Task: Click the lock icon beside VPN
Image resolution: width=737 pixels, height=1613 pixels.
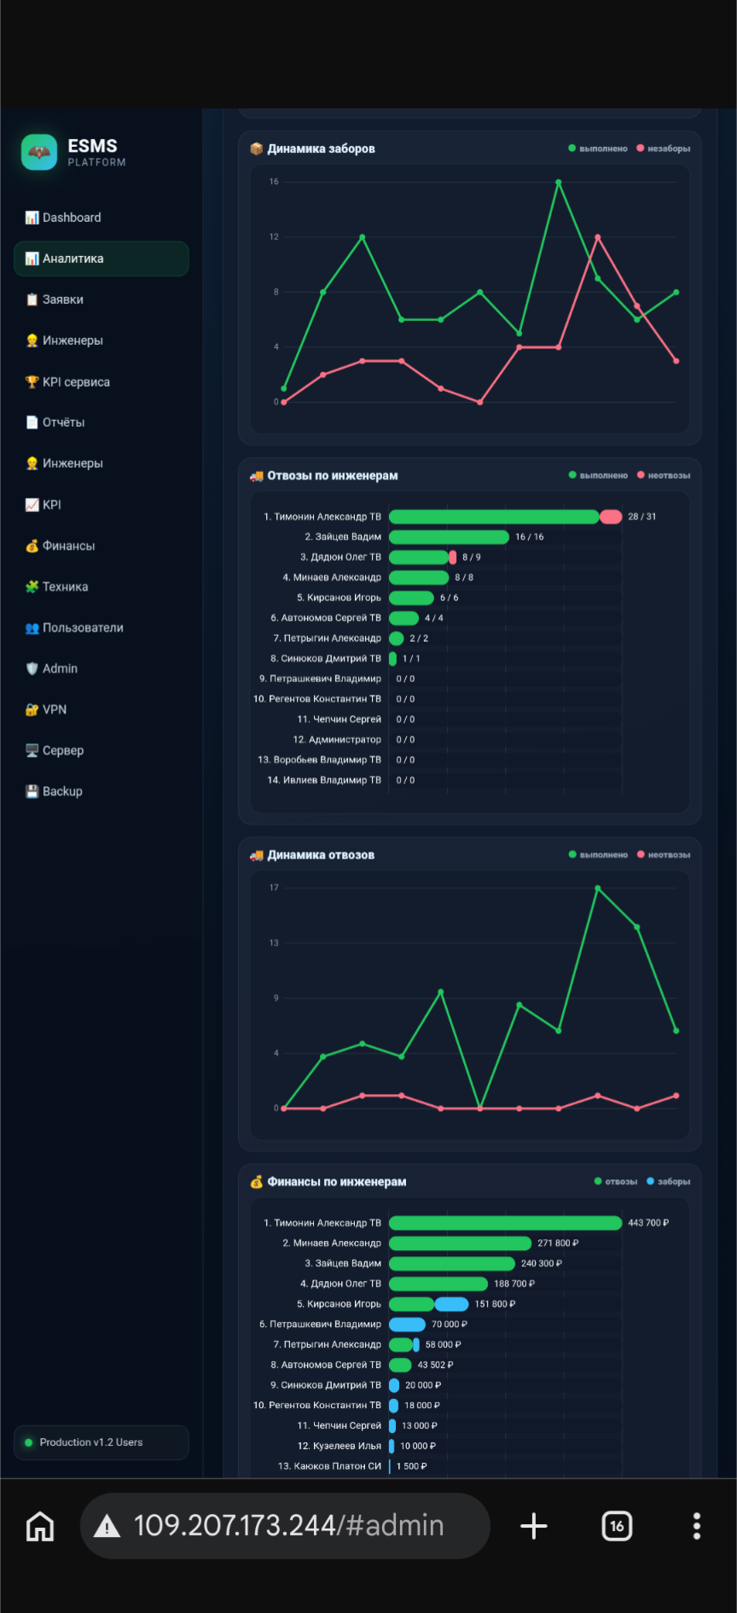Action: [32, 709]
